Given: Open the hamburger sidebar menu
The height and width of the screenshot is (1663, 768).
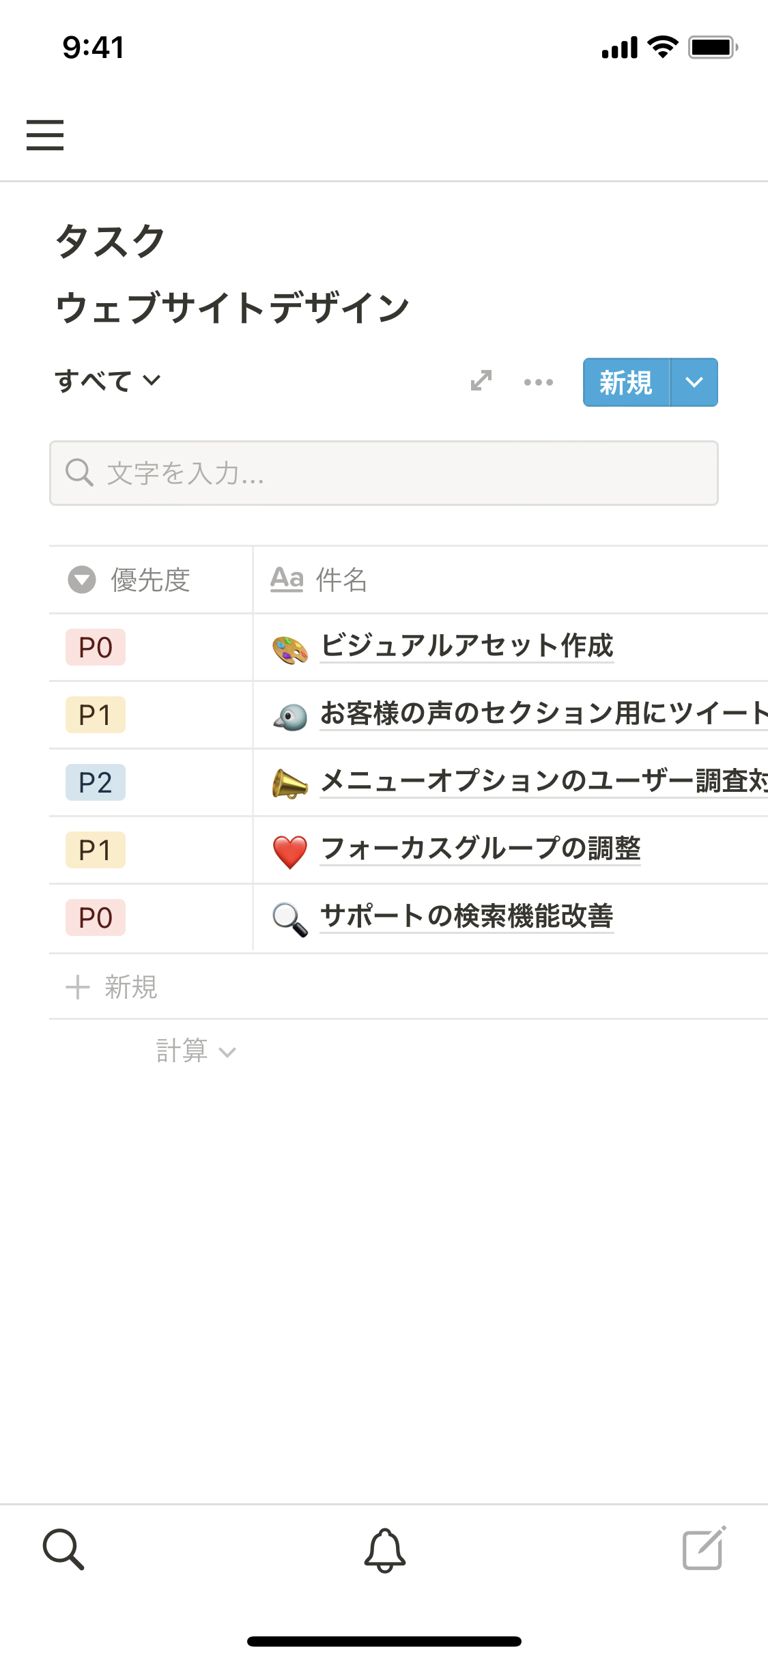Looking at the screenshot, I should [x=45, y=134].
